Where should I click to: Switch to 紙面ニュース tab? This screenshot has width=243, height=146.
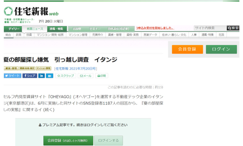pyautogui.click(x=35, y=28)
